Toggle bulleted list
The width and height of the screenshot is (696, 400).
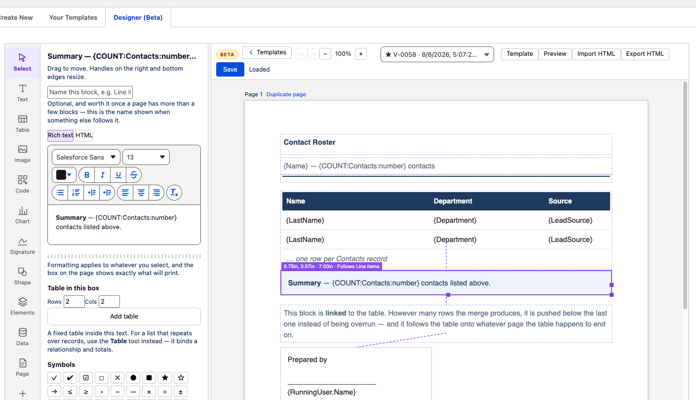(60, 193)
